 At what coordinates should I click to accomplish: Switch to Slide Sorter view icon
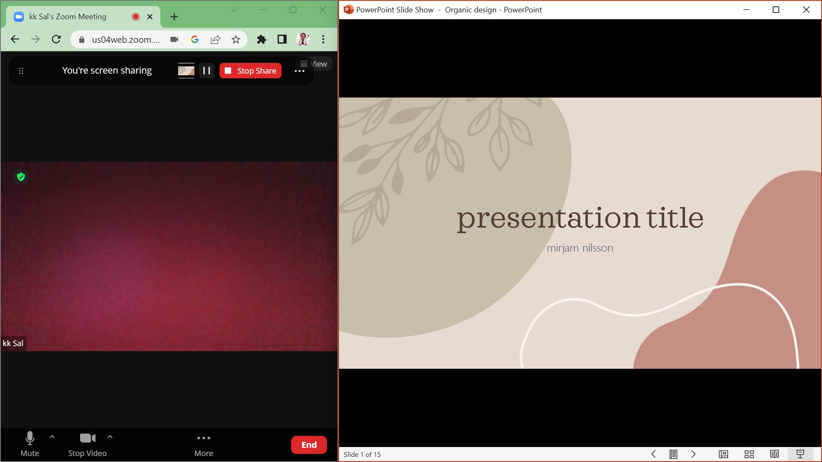pyautogui.click(x=749, y=454)
